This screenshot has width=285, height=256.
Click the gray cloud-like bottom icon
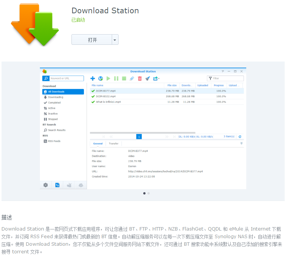(x=81, y=185)
